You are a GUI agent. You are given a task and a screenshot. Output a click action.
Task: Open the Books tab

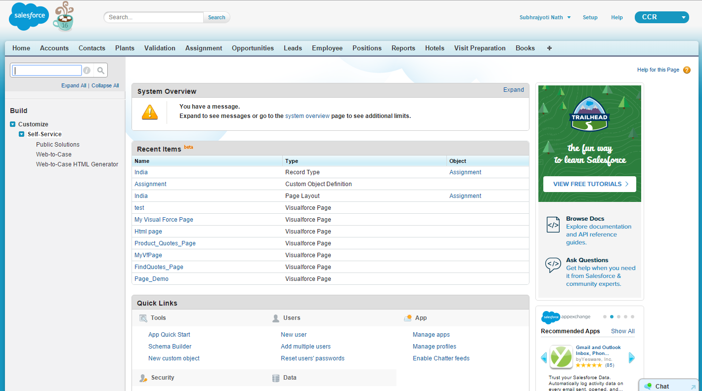[525, 48]
